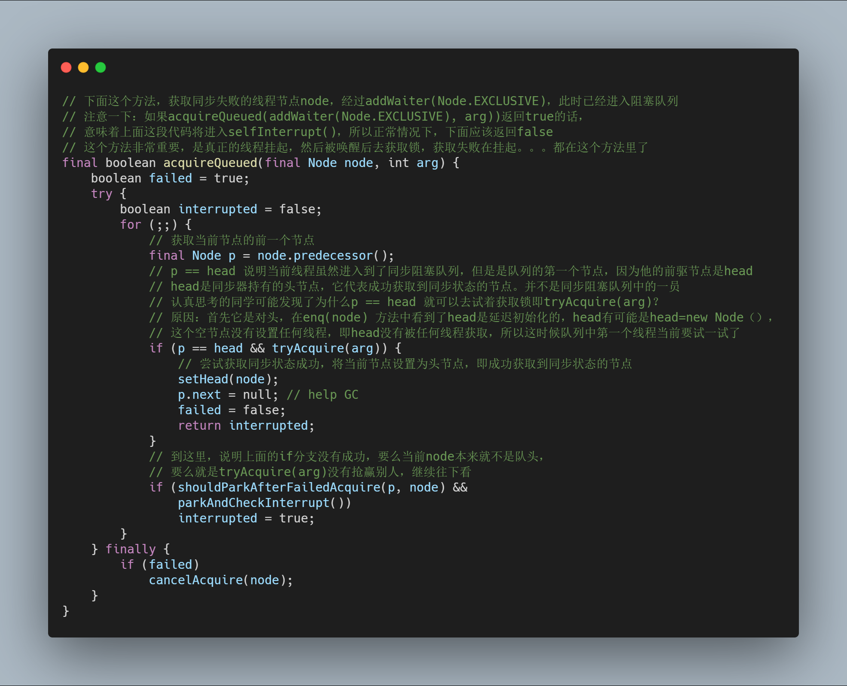Click 'boolean failed = true;' line
Image resolution: width=847 pixels, height=686 pixels.
pos(170,178)
